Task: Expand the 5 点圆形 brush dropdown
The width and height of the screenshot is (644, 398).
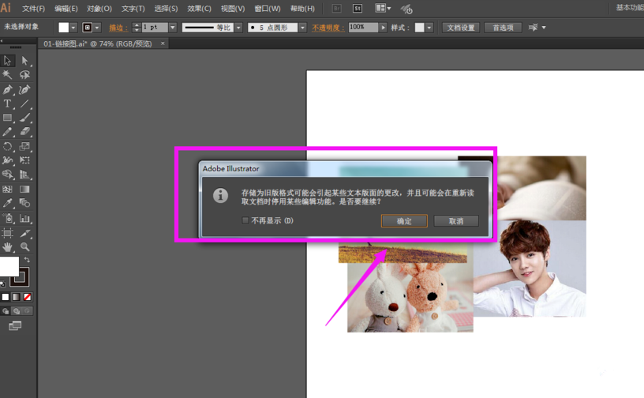Action: point(302,28)
